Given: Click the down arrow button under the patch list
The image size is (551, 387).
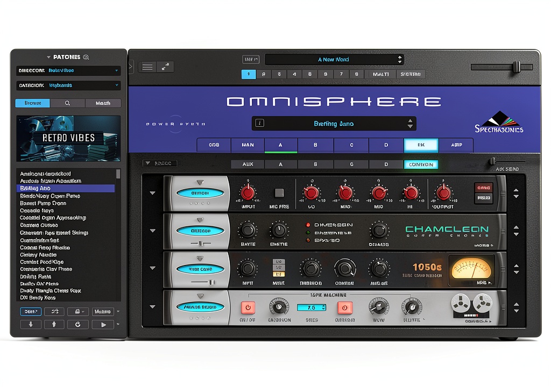Looking at the screenshot, I should click(31, 325).
